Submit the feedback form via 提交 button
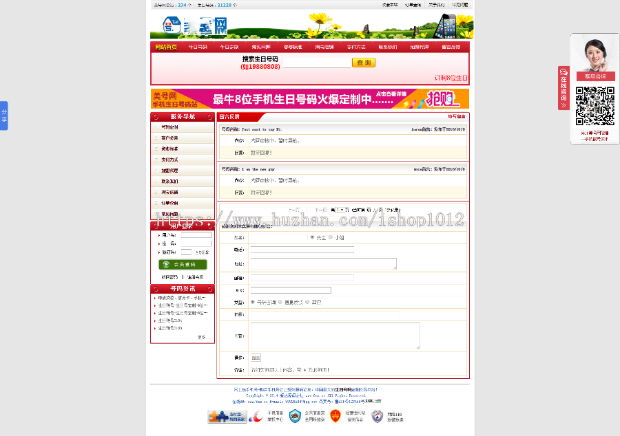620x436 pixels. 256,358
